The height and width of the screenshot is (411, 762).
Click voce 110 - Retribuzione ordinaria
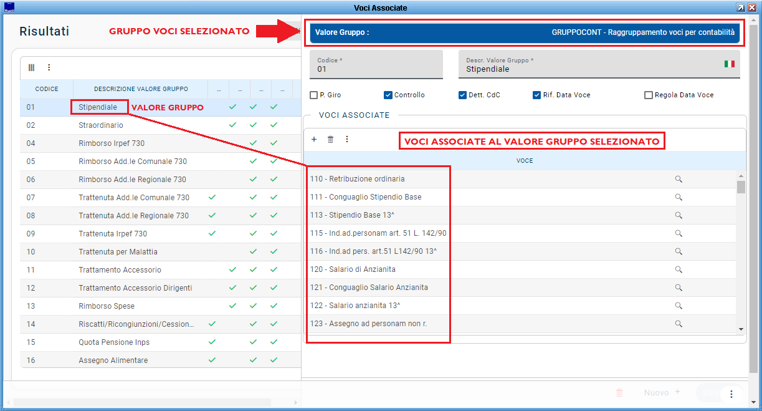click(358, 179)
